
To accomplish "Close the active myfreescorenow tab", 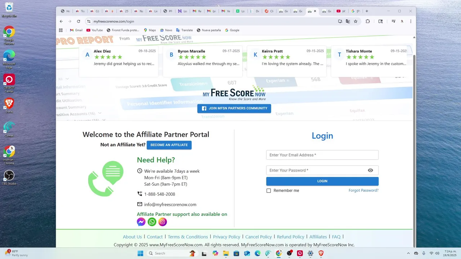I will (x=315, y=11).
